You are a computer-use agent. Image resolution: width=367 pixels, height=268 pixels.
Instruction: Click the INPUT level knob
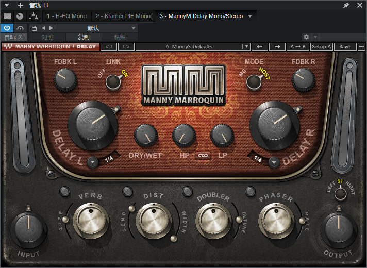28,229
